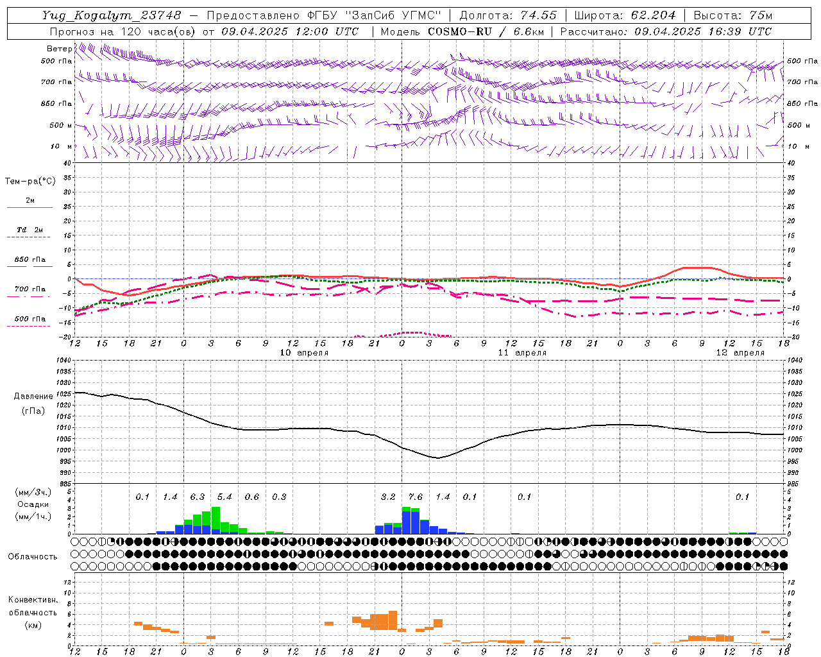Click the Высота: 75м value
This screenshot has width=821, height=657.
[733, 15]
